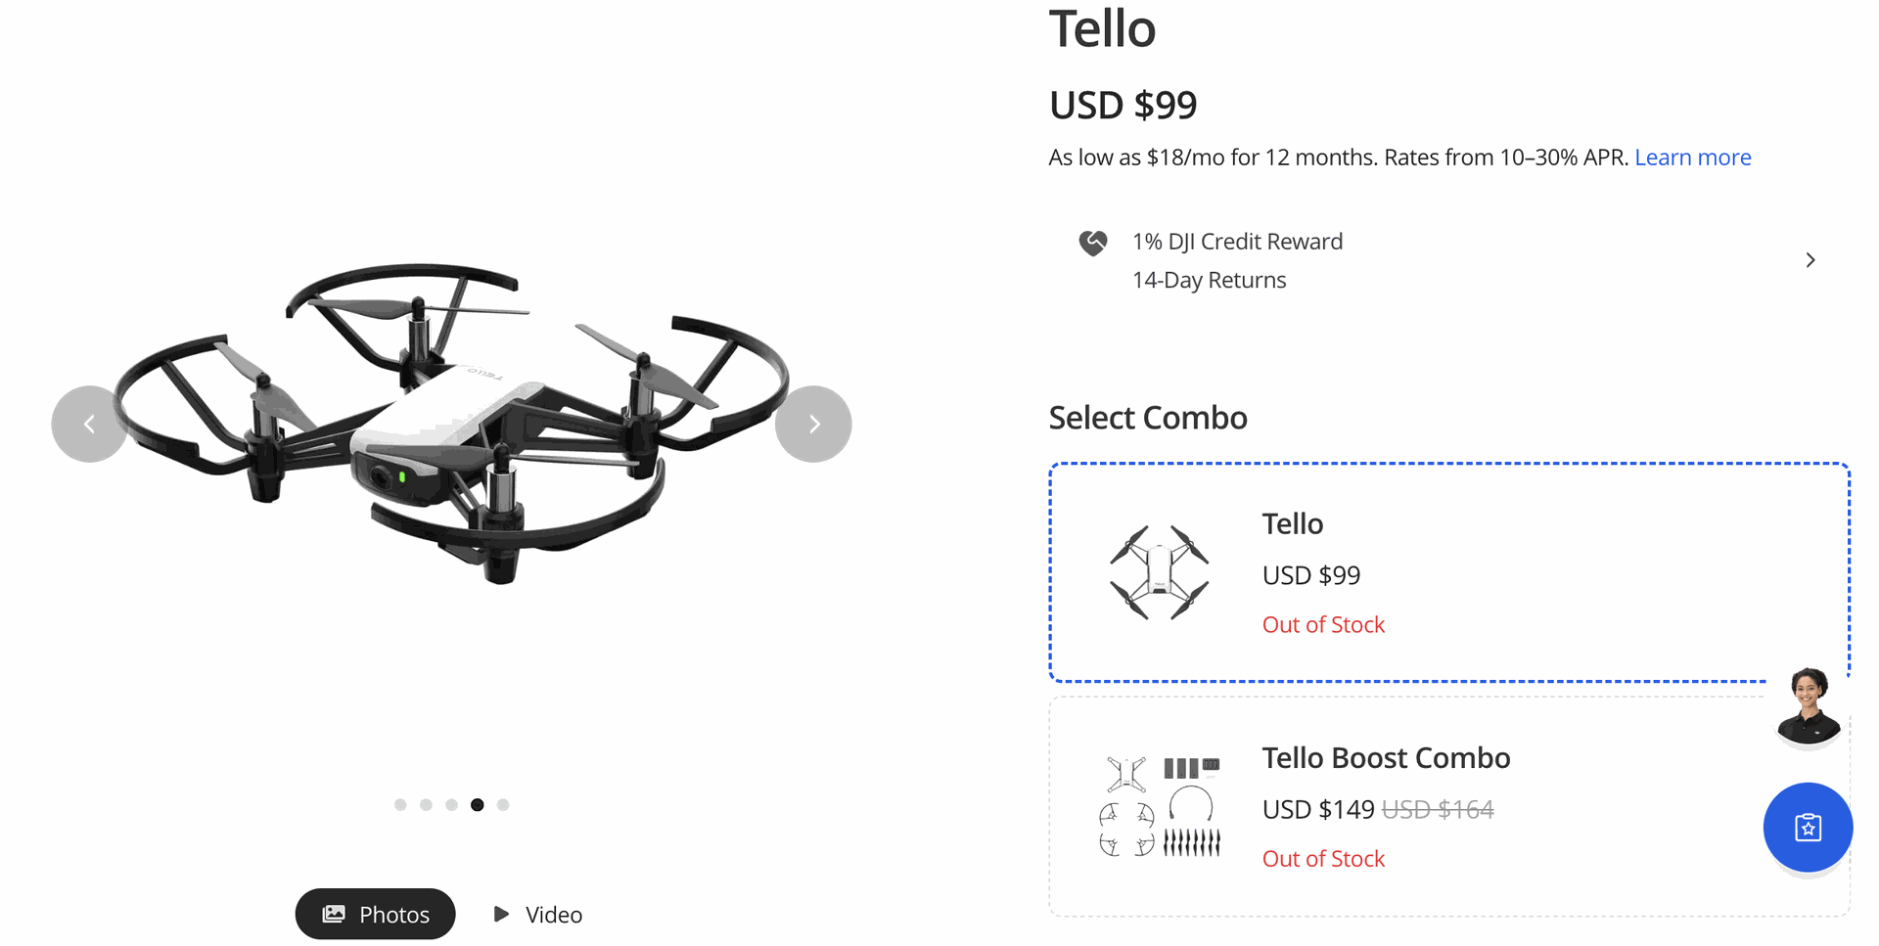Switch to the Video tab
The width and height of the screenshot is (1879, 946).
(537, 914)
